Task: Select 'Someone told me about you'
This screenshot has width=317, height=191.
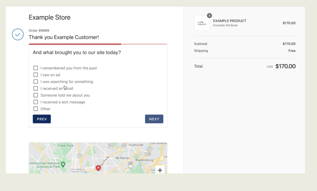Action: click(36, 95)
